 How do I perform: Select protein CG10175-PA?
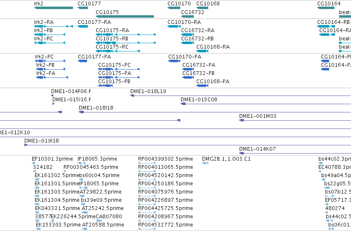[119, 77]
